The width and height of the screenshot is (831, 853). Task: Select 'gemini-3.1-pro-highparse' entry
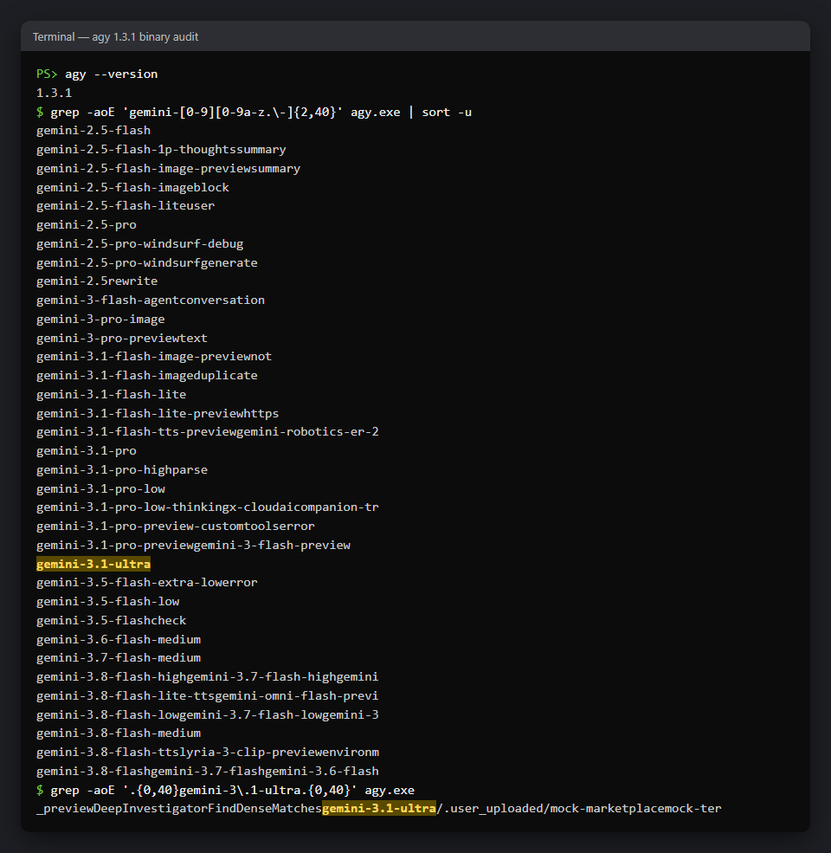(x=122, y=470)
